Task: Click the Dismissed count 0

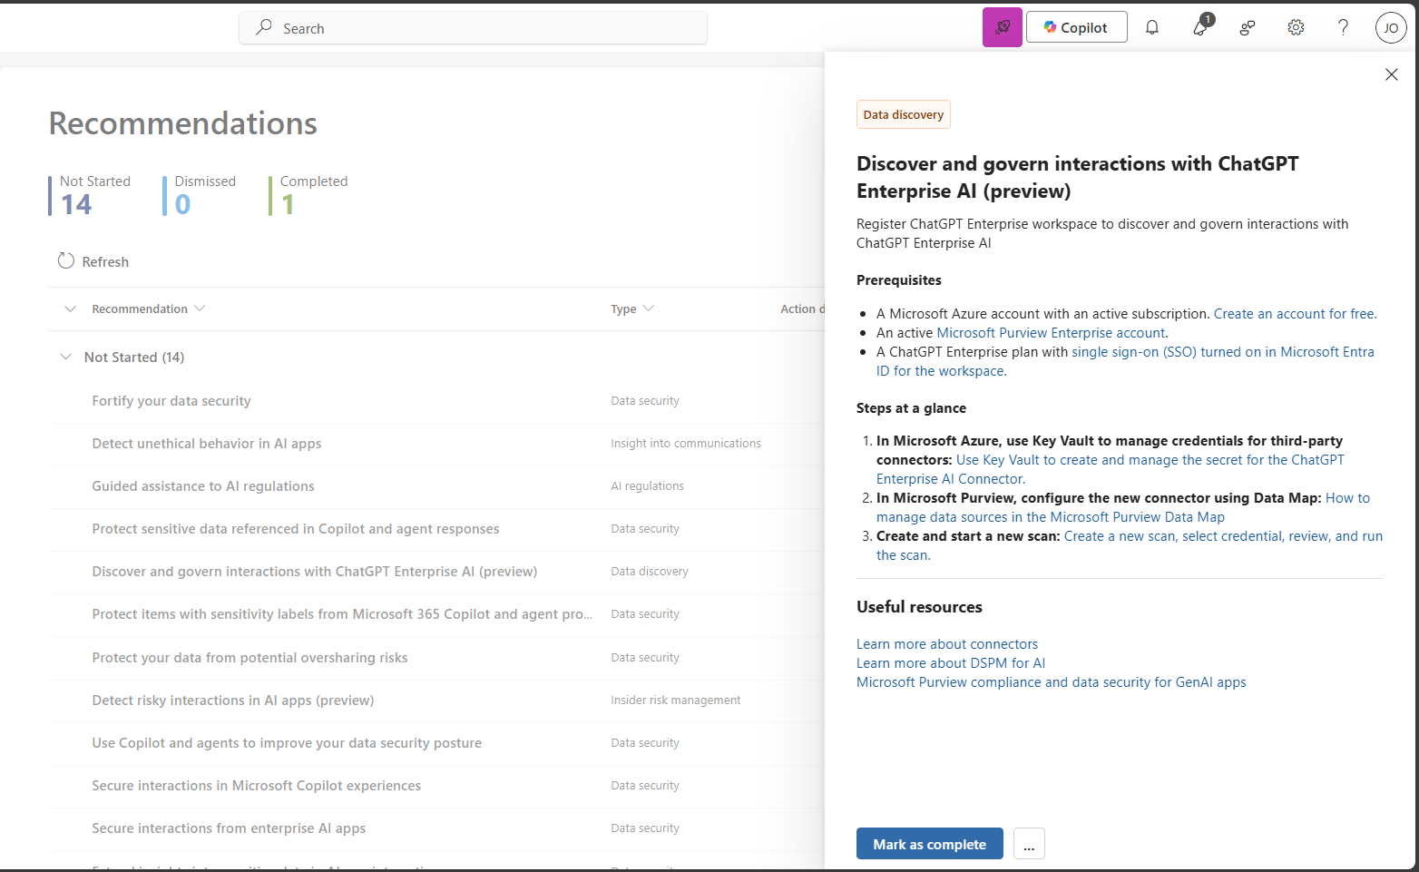Action: [x=182, y=204]
